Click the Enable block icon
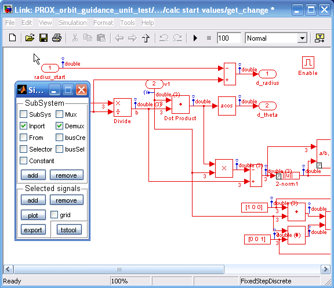 coord(308,62)
